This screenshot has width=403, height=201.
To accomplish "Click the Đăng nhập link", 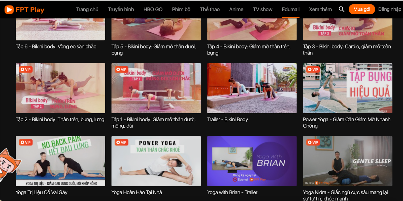I will (390, 9).
